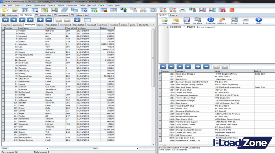Open the Tools menu

point(110,5)
